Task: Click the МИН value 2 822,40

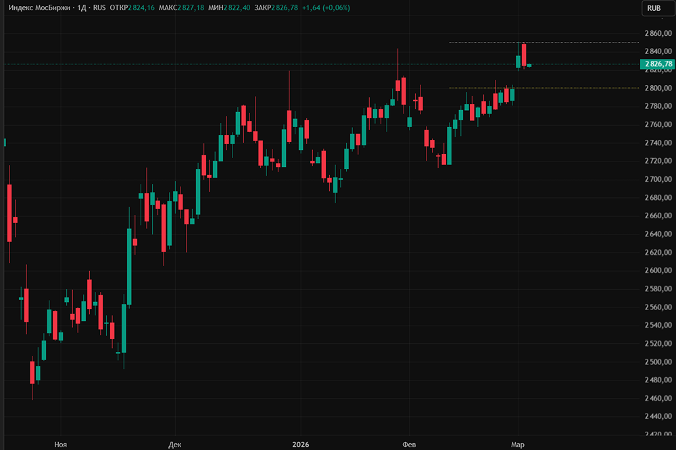Action: tap(237, 7)
